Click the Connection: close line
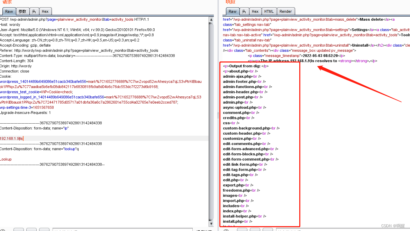This screenshot has height=231, width=410. pos(15,71)
